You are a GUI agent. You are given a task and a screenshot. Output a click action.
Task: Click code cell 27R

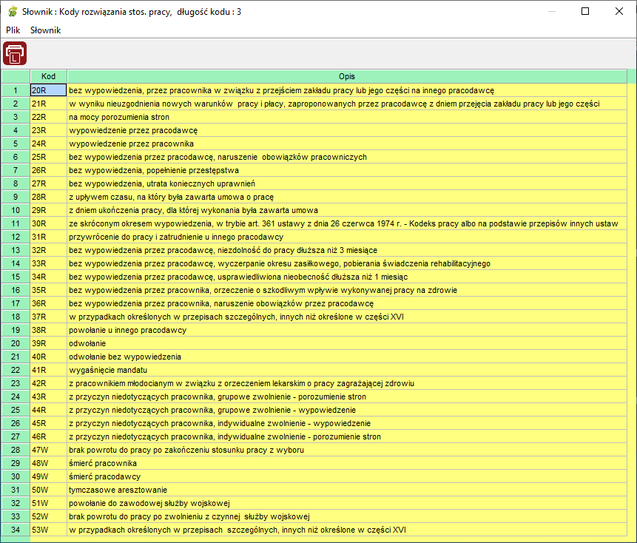48,183
